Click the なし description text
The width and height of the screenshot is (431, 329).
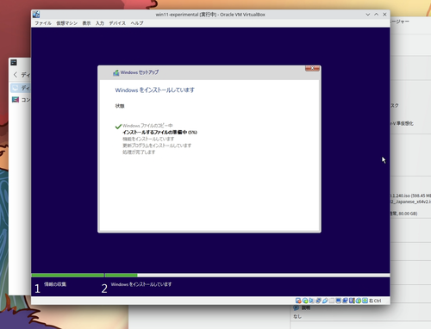297,316
